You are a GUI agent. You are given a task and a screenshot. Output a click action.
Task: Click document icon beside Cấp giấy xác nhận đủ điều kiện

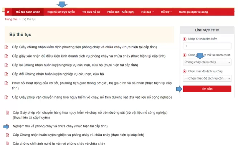pyautogui.click(x=7, y=56)
